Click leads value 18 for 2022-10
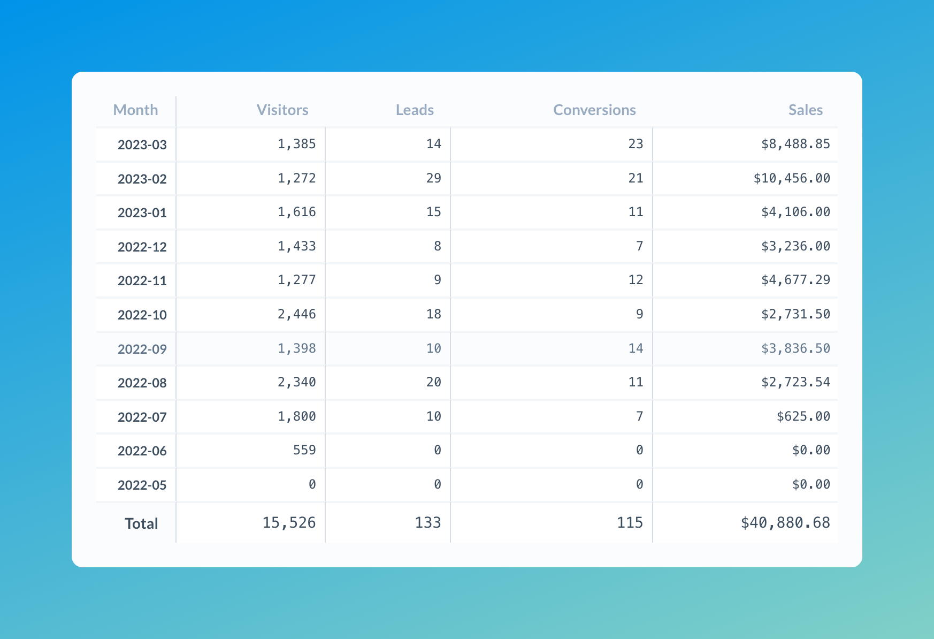 [434, 314]
